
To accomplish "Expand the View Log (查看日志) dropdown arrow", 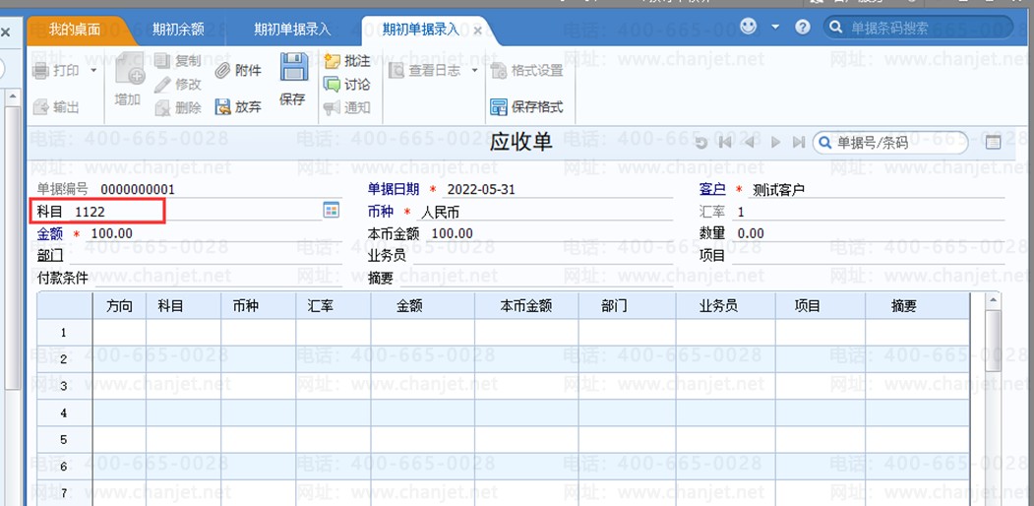I will [474, 71].
